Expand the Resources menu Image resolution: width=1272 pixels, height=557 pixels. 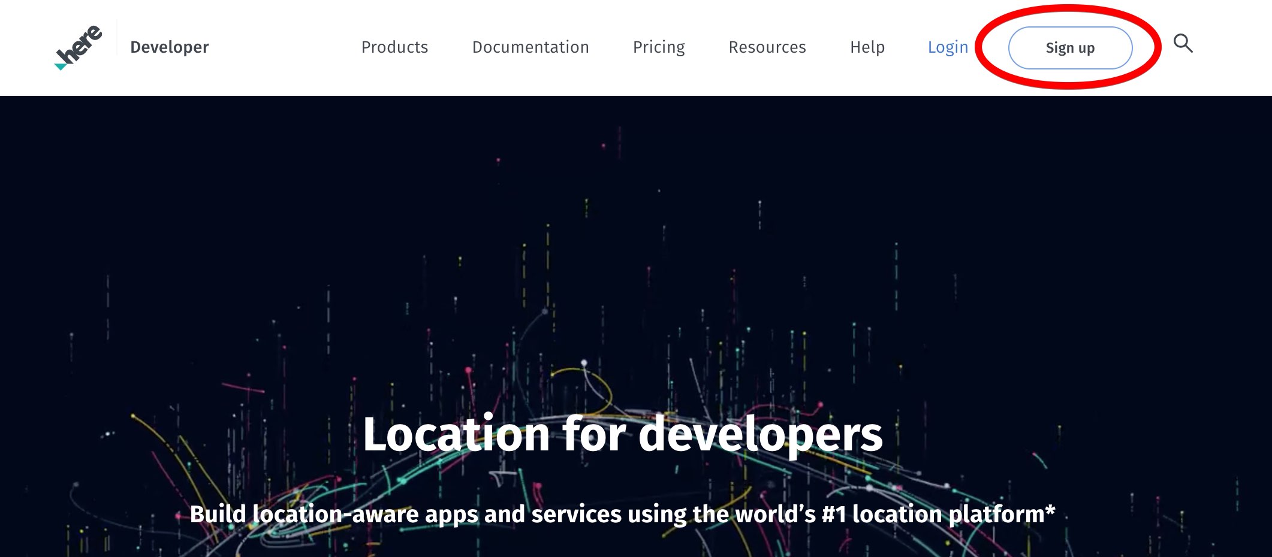pos(767,47)
